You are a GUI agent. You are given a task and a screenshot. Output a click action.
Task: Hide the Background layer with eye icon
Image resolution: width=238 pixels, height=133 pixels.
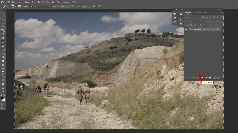[186, 29]
